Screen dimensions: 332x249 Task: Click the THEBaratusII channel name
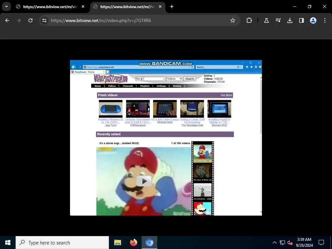coord(138,125)
